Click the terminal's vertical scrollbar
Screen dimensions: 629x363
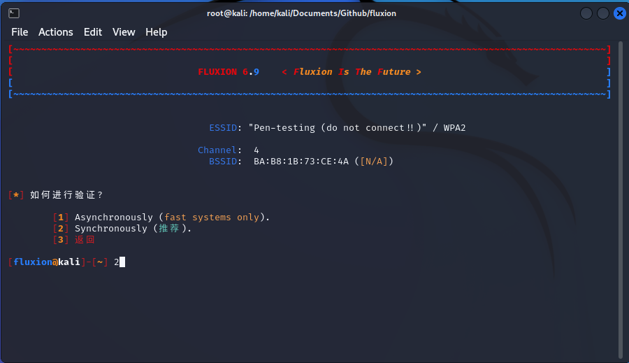[x=621, y=199]
